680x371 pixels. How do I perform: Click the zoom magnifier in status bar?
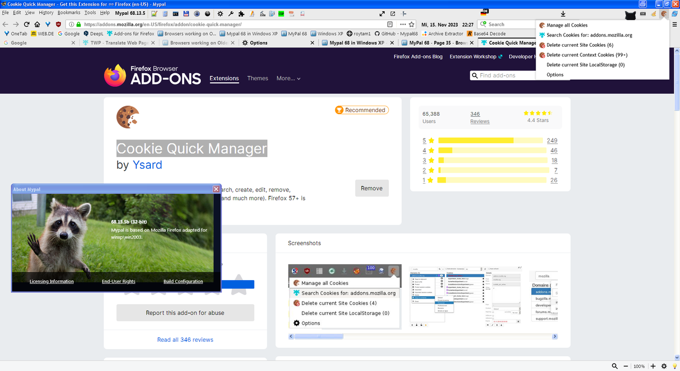pyautogui.click(x=615, y=366)
